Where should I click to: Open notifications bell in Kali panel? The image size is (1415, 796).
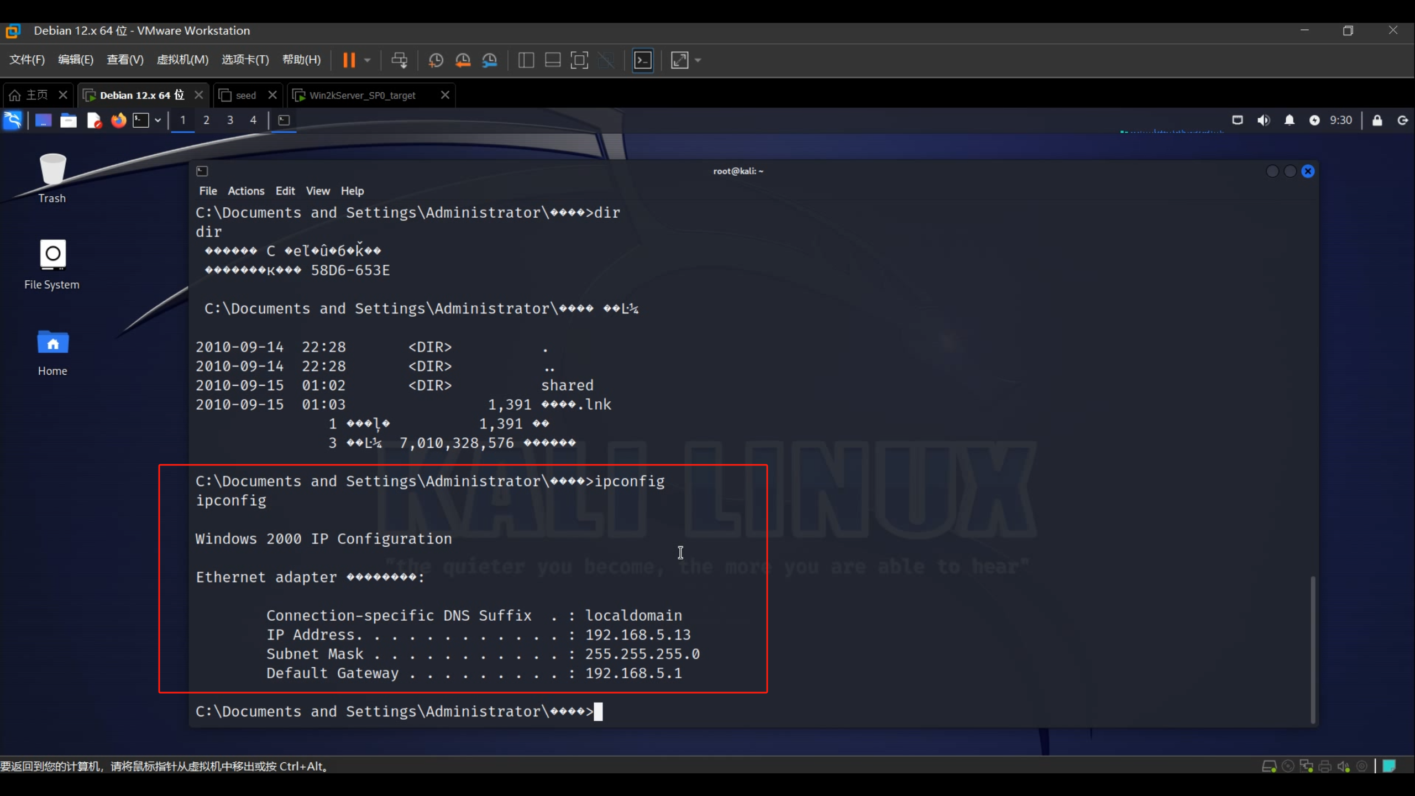1289,120
